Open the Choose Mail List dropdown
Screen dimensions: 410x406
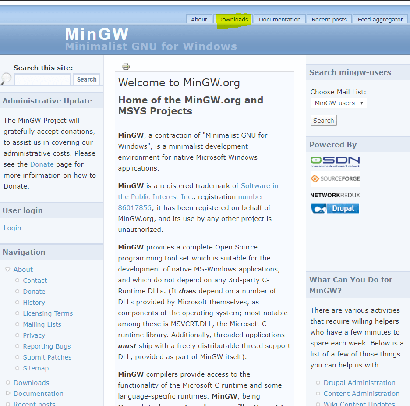click(x=339, y=103)
